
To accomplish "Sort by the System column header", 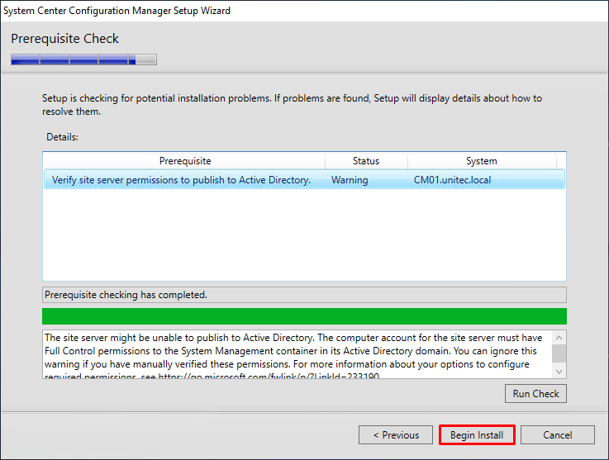I will pos(481,161).
